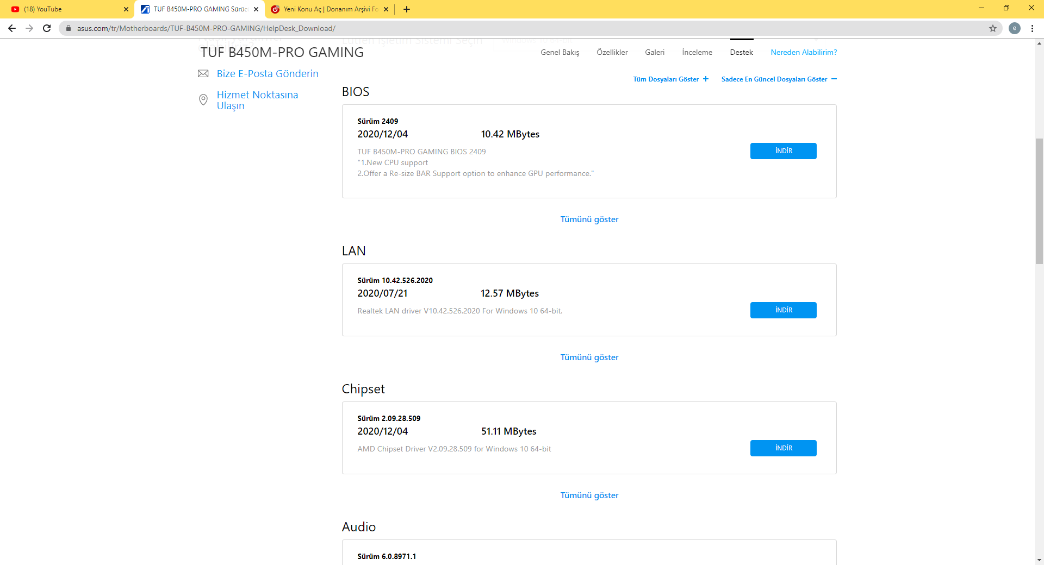This screenshot has width=1044, height=565.
Task: Open Hizmet Noktasına Ulaşın link
Action: point(257,100)
